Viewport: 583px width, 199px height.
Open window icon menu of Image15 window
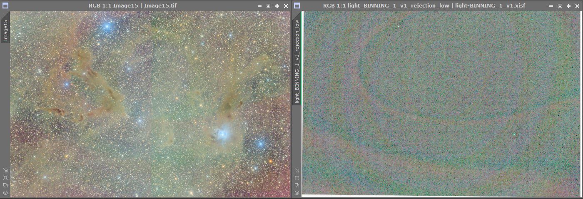point(5,6)
